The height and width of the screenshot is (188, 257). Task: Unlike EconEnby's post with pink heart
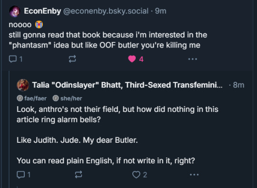[132, 59]
